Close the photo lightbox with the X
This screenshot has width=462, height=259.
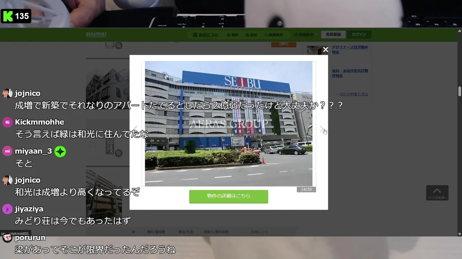coord(326,50)
